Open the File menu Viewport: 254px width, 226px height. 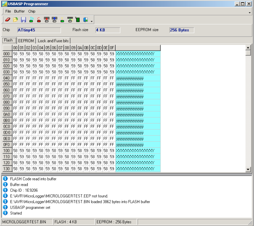coord(8,11)
